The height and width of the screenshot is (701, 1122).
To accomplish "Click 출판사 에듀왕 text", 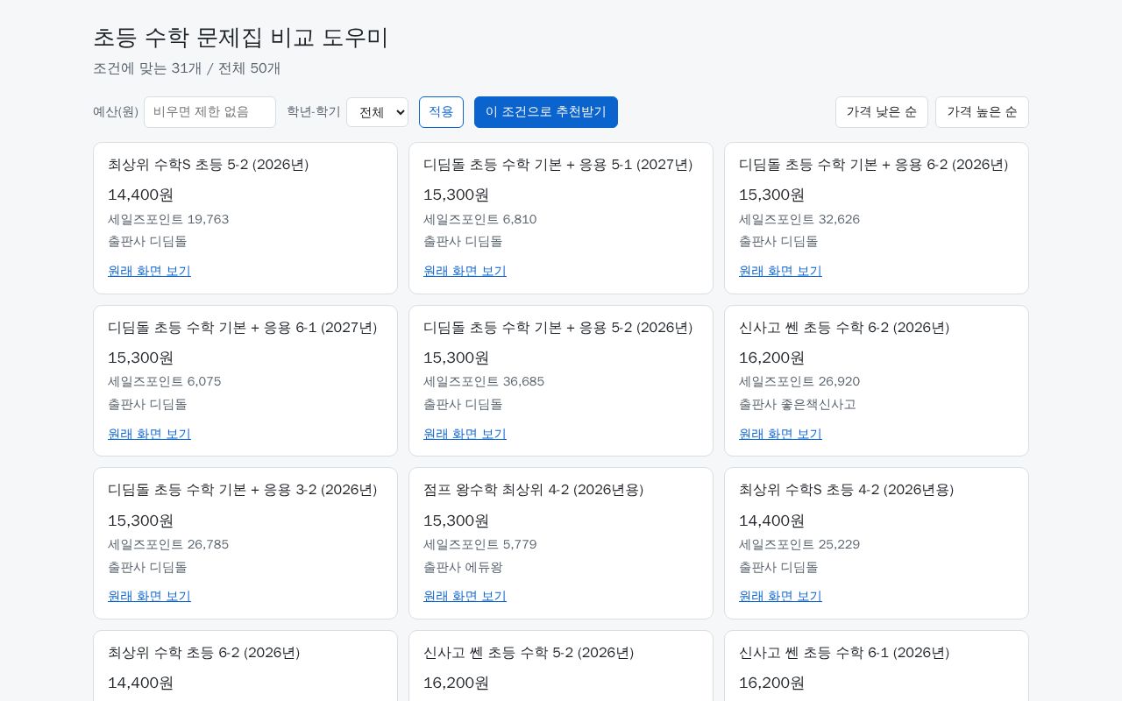I will click(x=463, y=567).
